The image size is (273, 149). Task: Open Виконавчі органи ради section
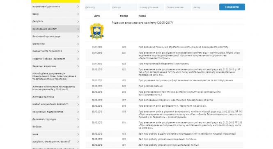[55, 37]
